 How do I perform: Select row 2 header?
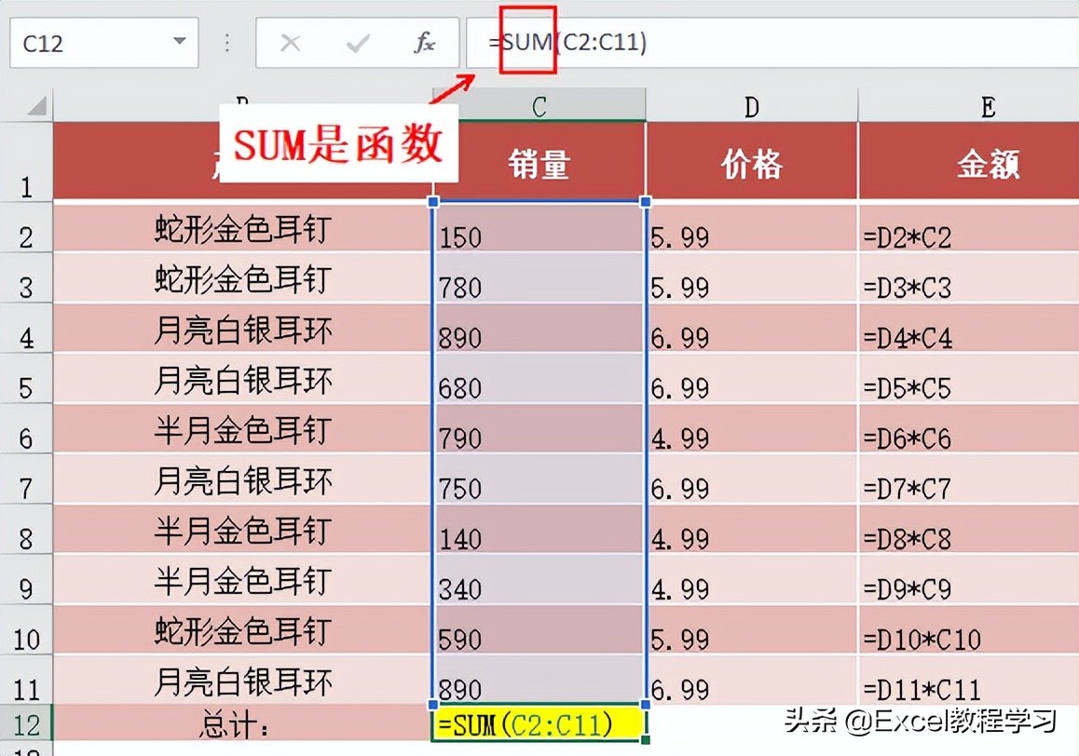pyautogui.click(x=26, y=227)
